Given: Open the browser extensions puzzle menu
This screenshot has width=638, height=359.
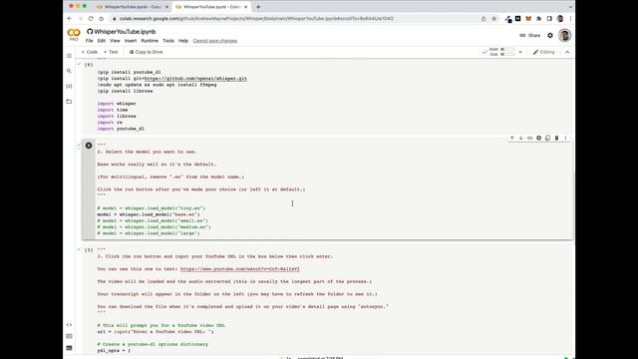Looking at the screenshot, I should [x=538, y=18].
